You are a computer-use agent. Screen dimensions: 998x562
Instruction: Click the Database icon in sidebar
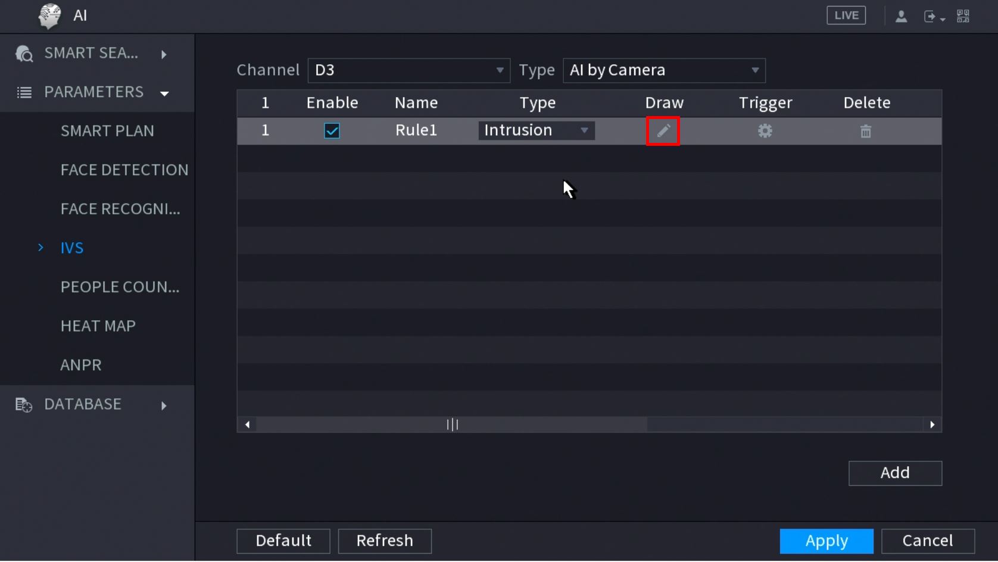[23, 405]
